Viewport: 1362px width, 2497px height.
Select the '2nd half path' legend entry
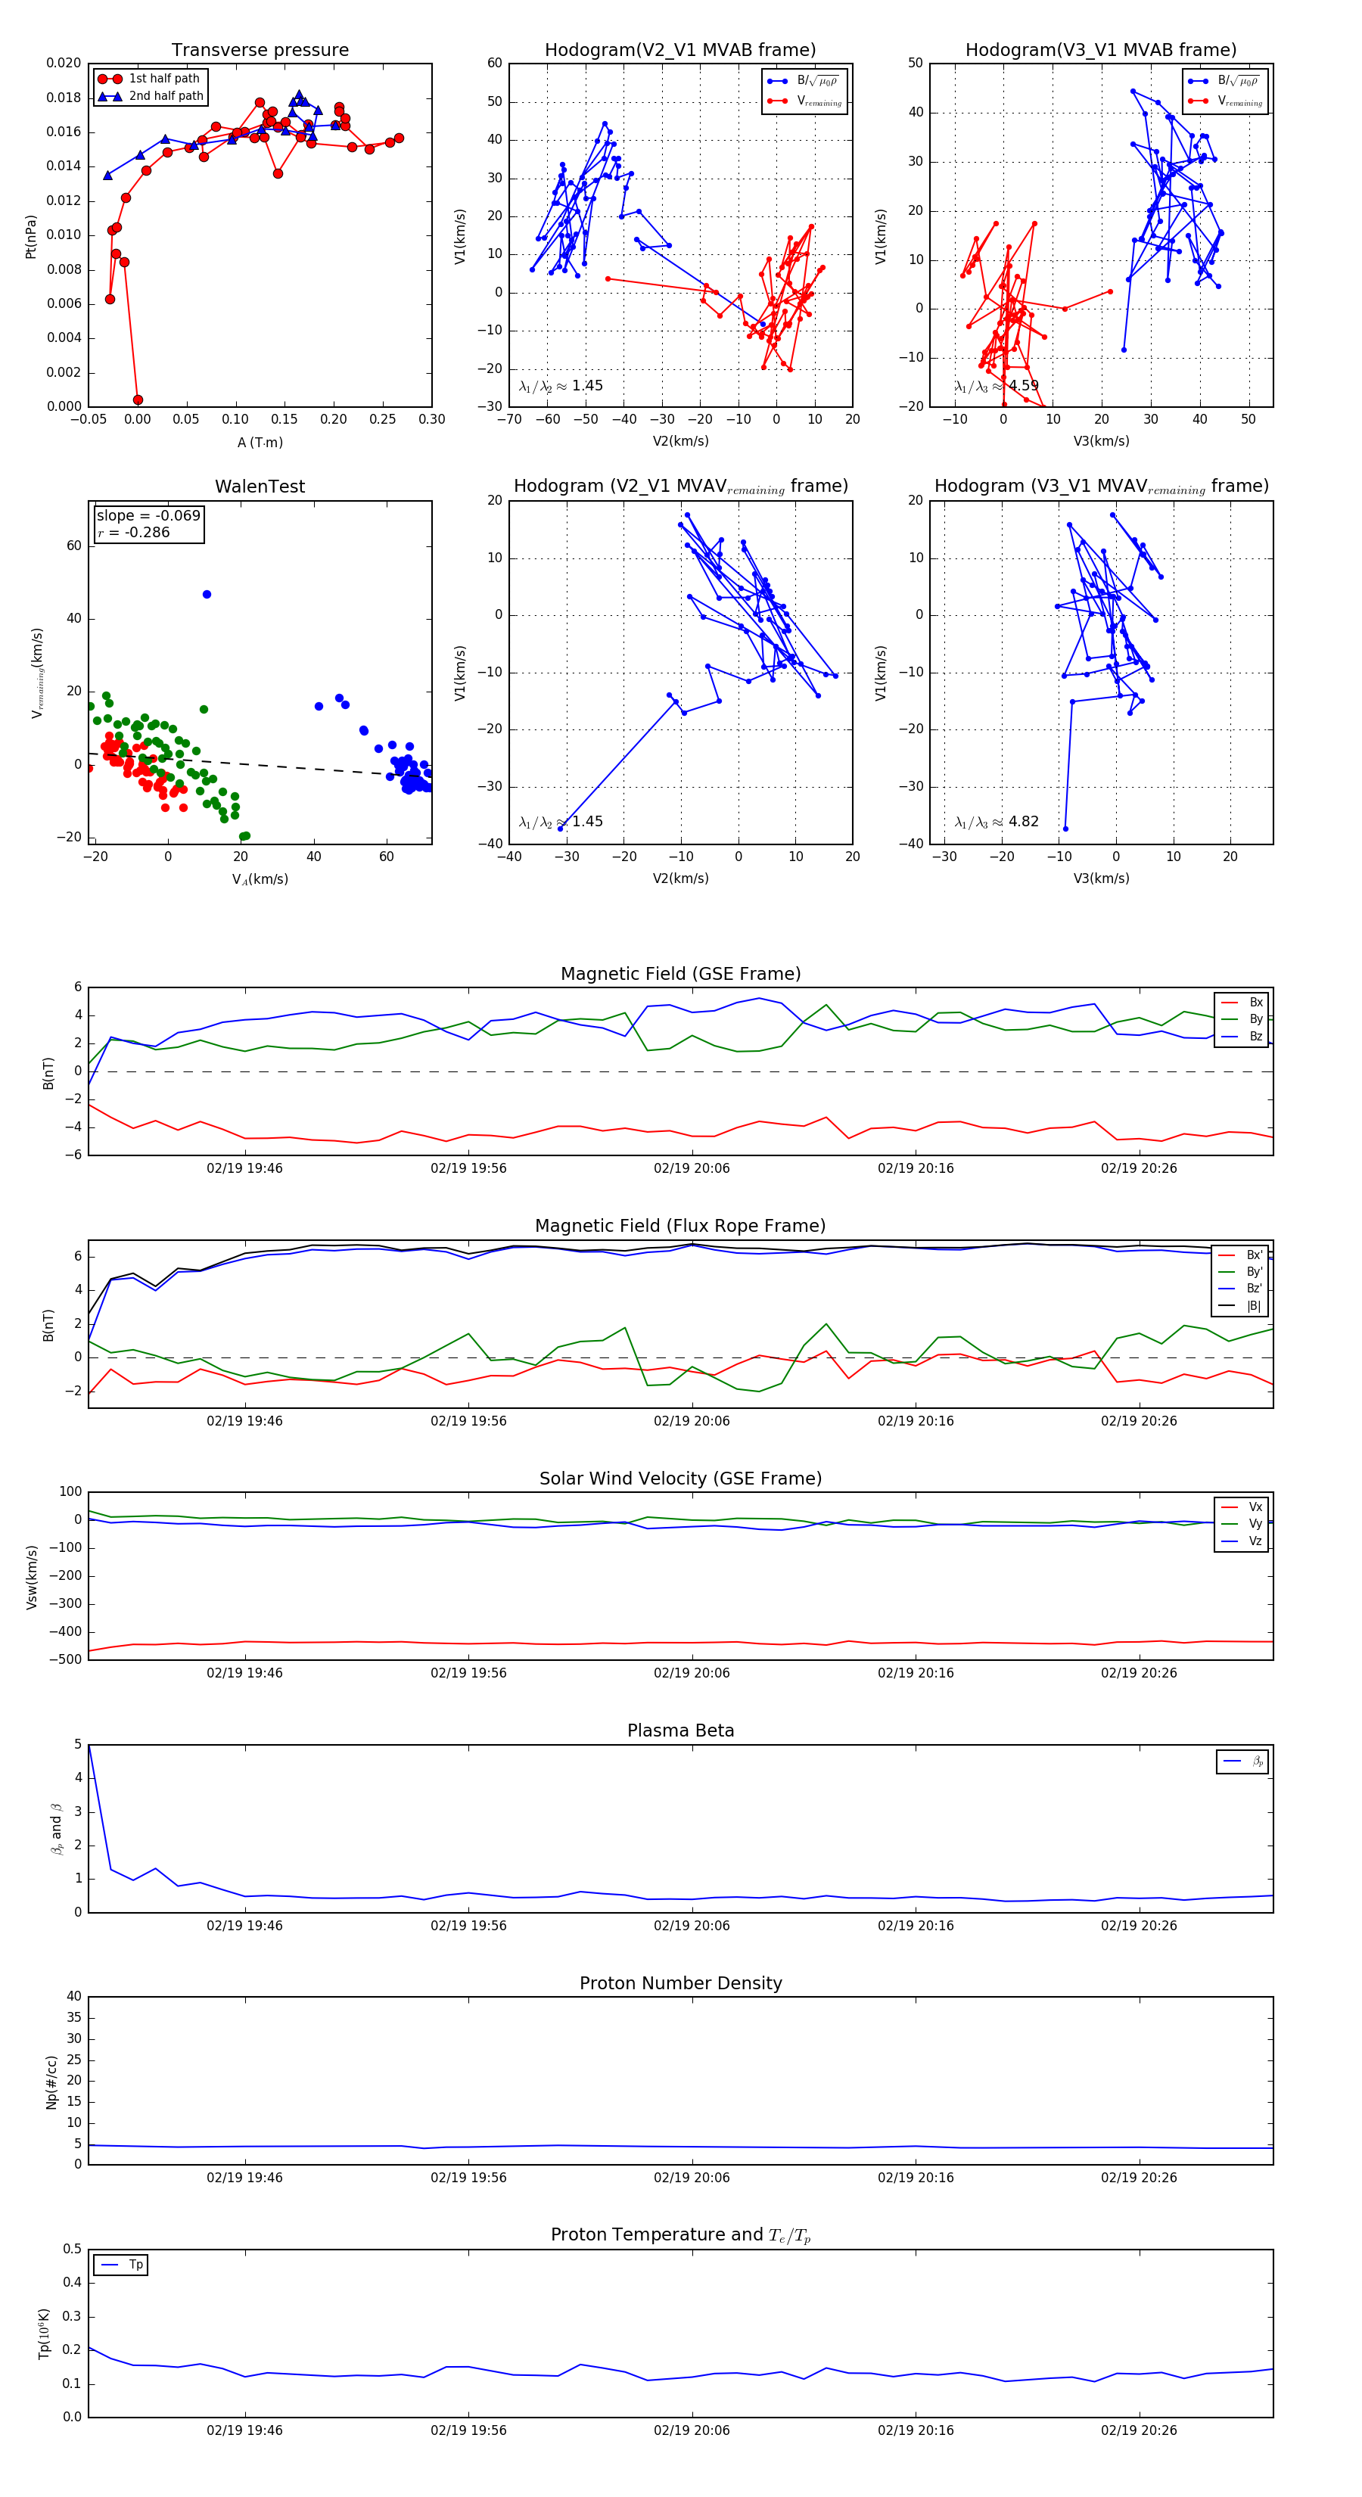(x=151, y=96)
